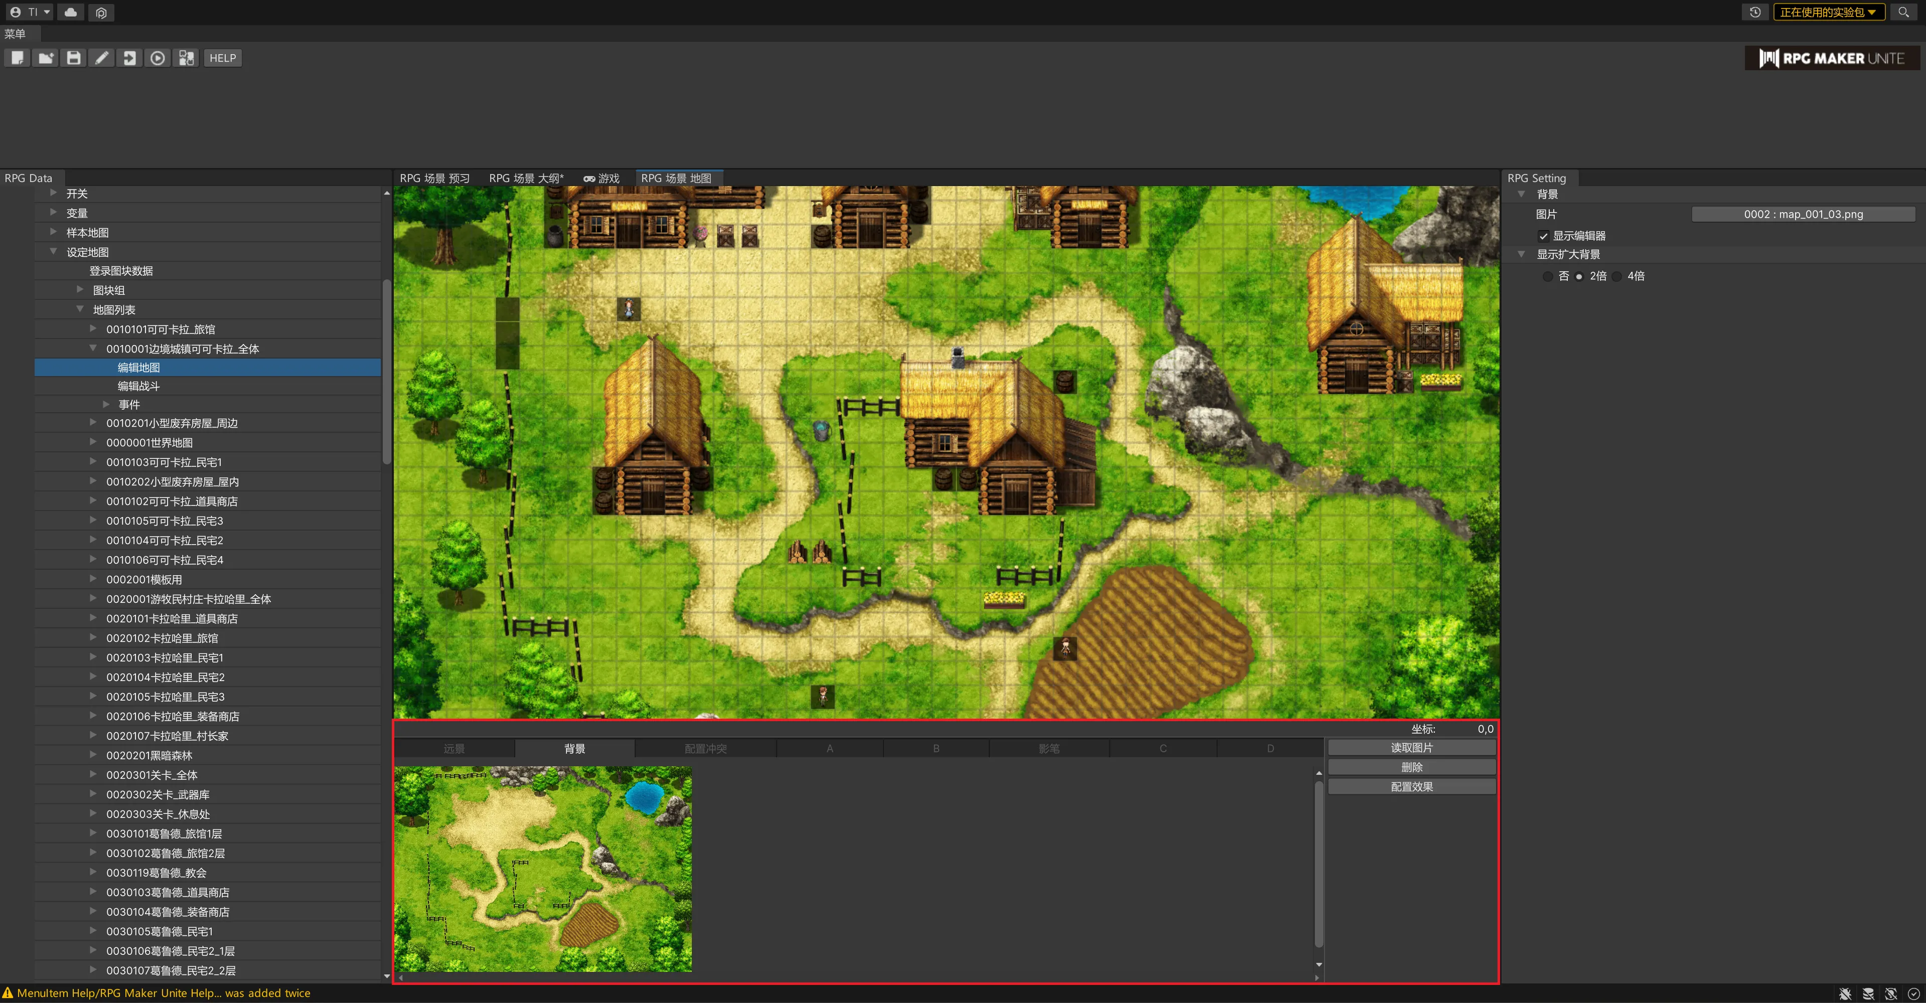The image size is (1926, 1003).
Task: Click the background map thumbnail
Action: coord(543,869)
